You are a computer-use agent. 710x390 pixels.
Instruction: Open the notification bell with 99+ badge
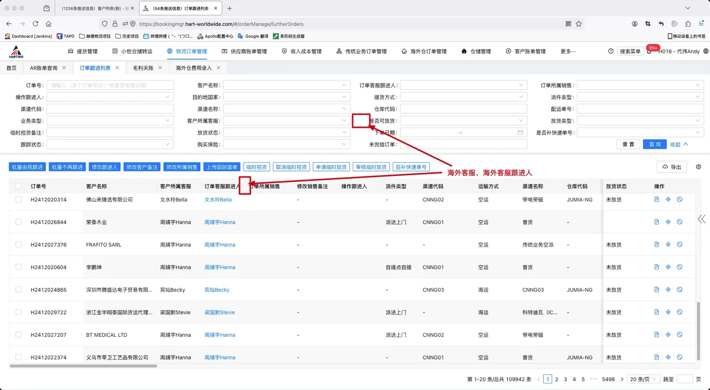(650, 51)
